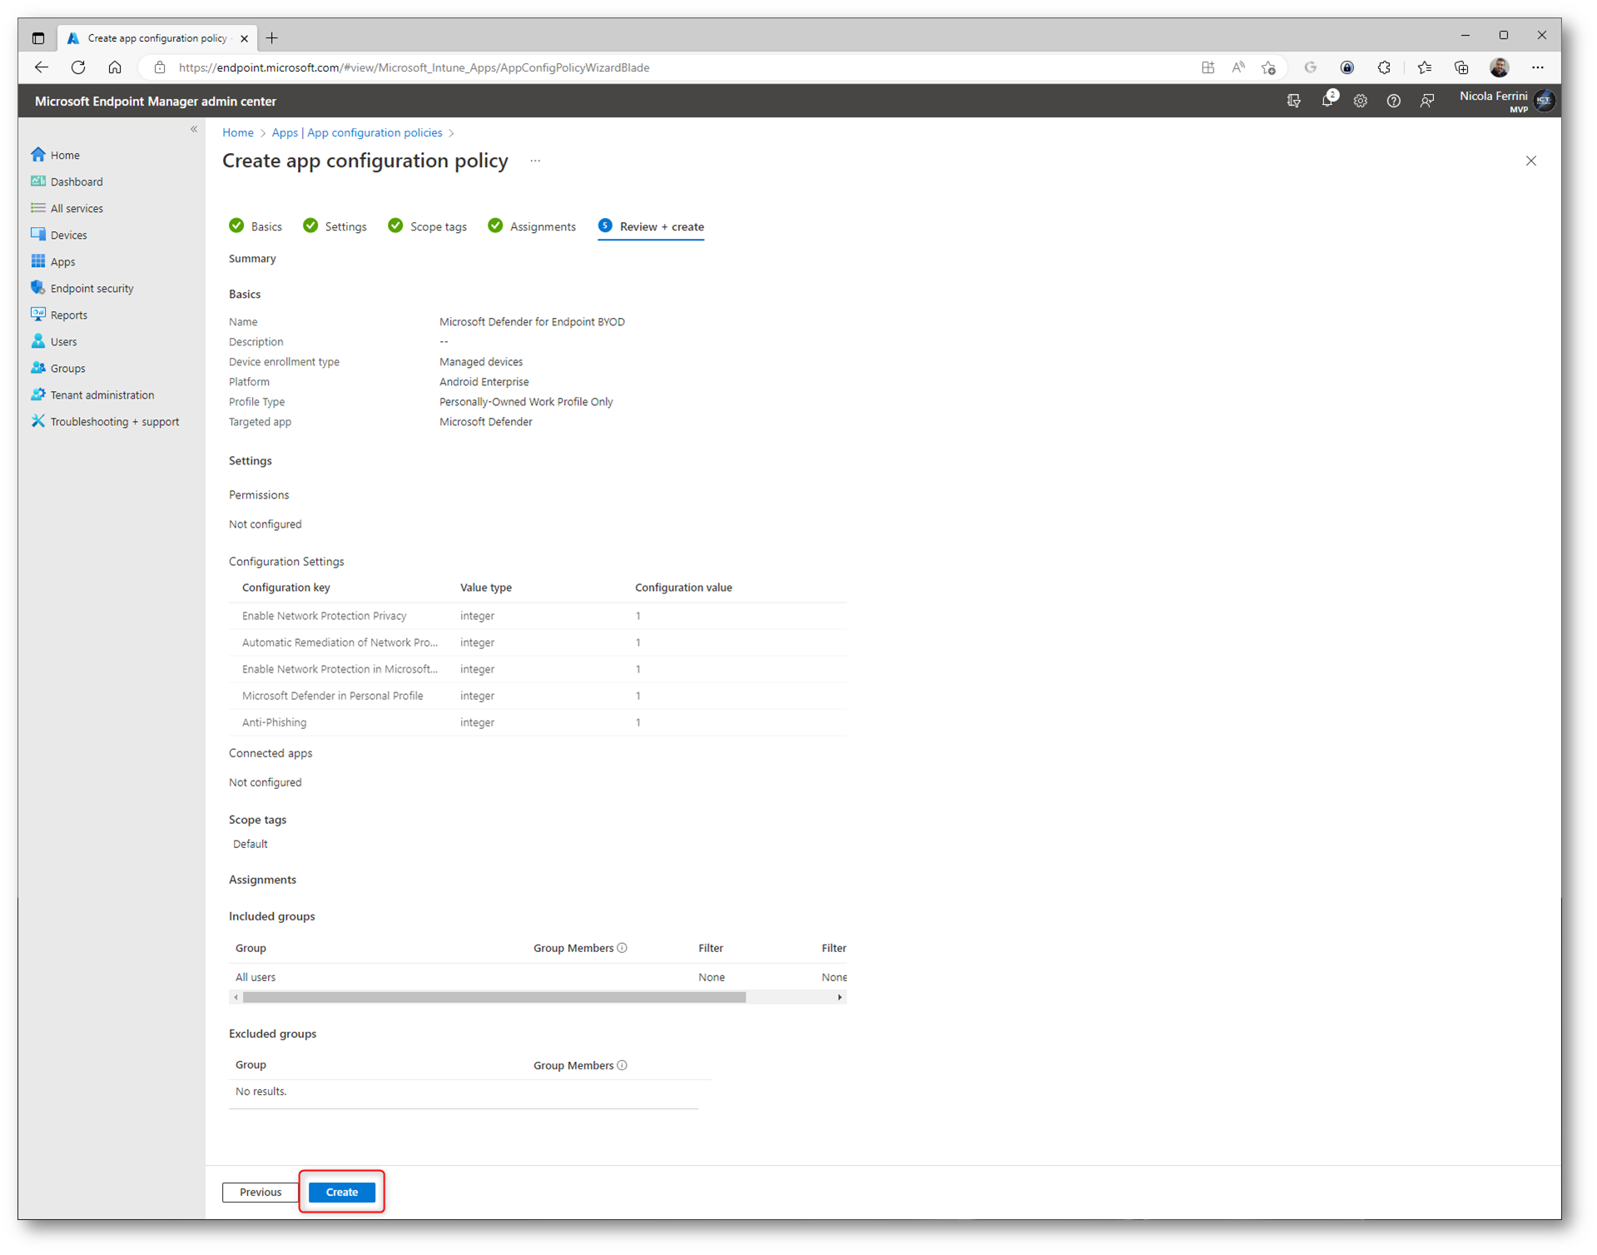
Task: Open the browser extensions puzzle icon
Action: [1384, 67]
